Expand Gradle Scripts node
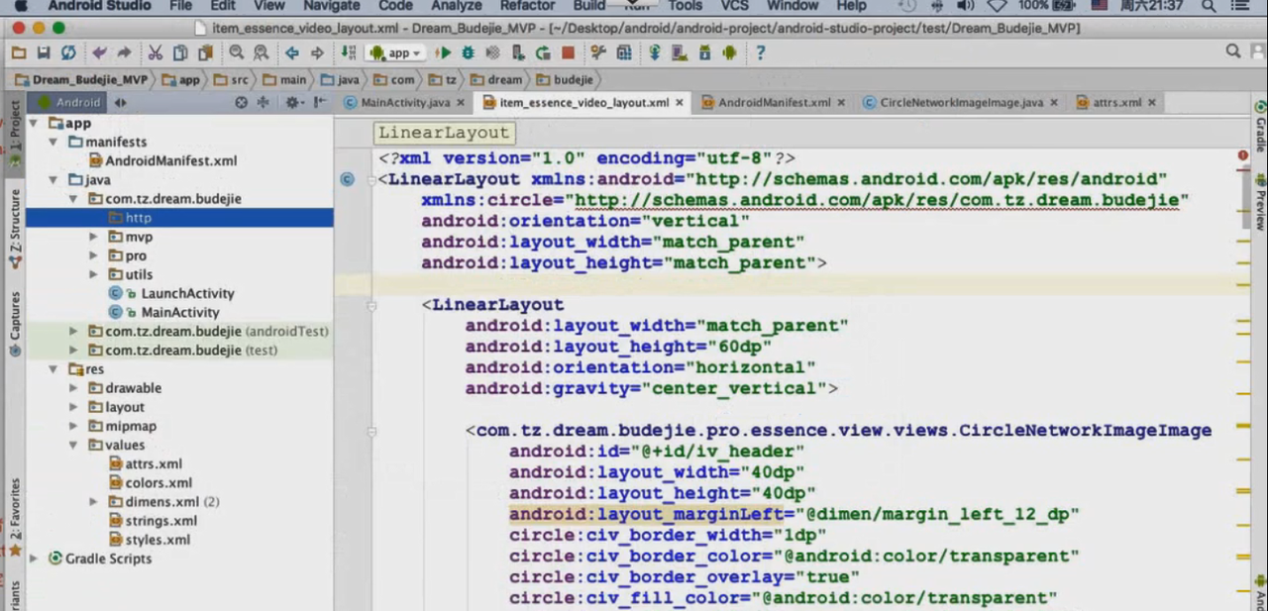The width and height of the screenshot is (1268, 611). [36, 559]
